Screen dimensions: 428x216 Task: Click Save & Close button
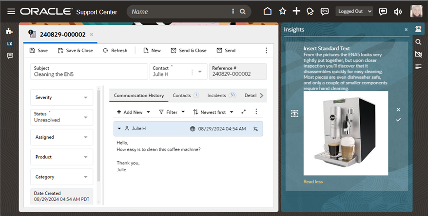coord(76,51)
